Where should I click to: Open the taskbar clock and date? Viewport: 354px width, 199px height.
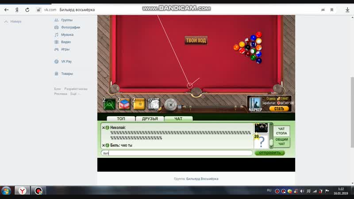coord(341,191)
